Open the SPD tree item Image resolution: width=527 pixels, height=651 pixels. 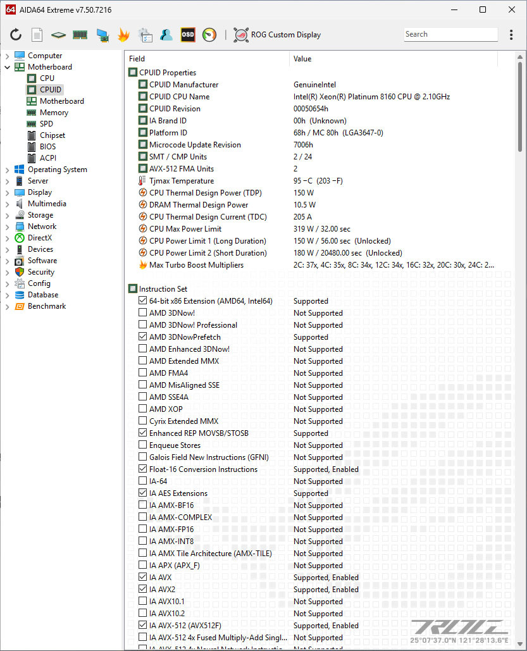46,124
